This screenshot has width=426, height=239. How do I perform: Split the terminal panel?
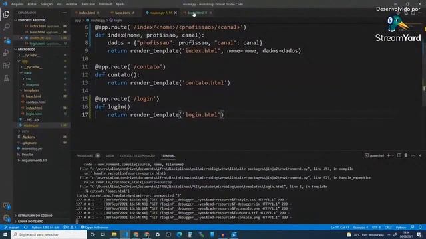click(x=399, y=155)
